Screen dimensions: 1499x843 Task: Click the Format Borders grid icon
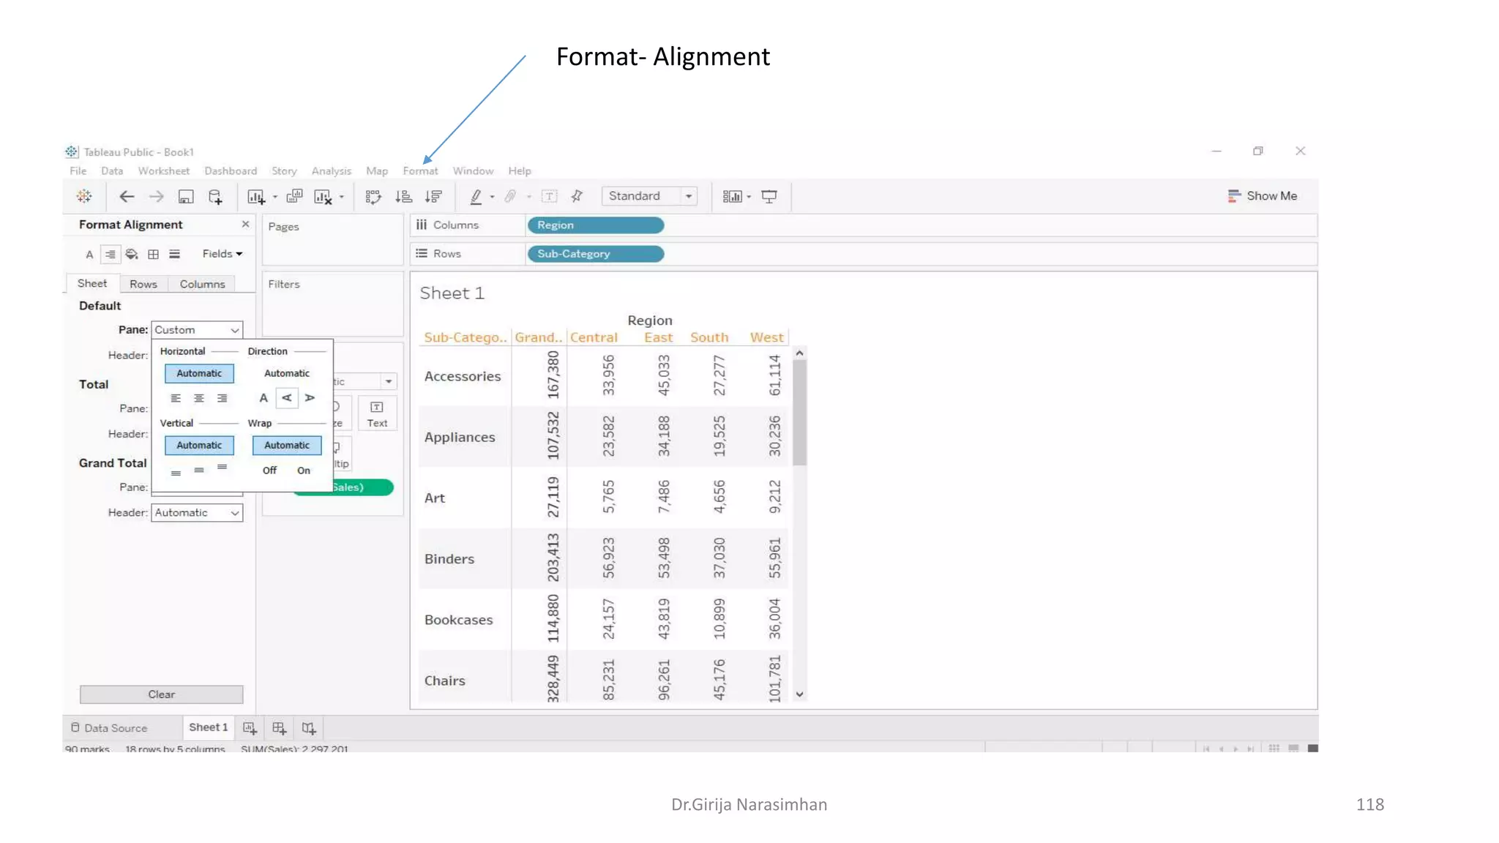[153, 254]
